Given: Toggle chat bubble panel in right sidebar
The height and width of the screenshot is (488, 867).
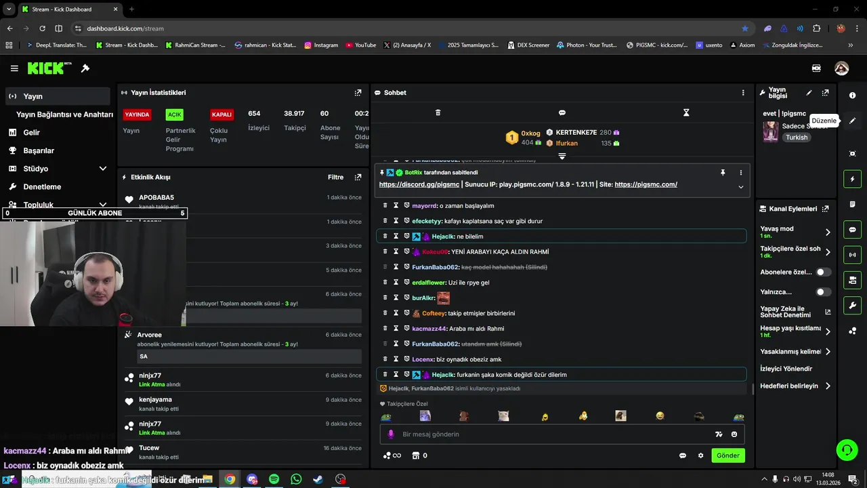Looking at the screenshot, I should (x=852, y=230).
